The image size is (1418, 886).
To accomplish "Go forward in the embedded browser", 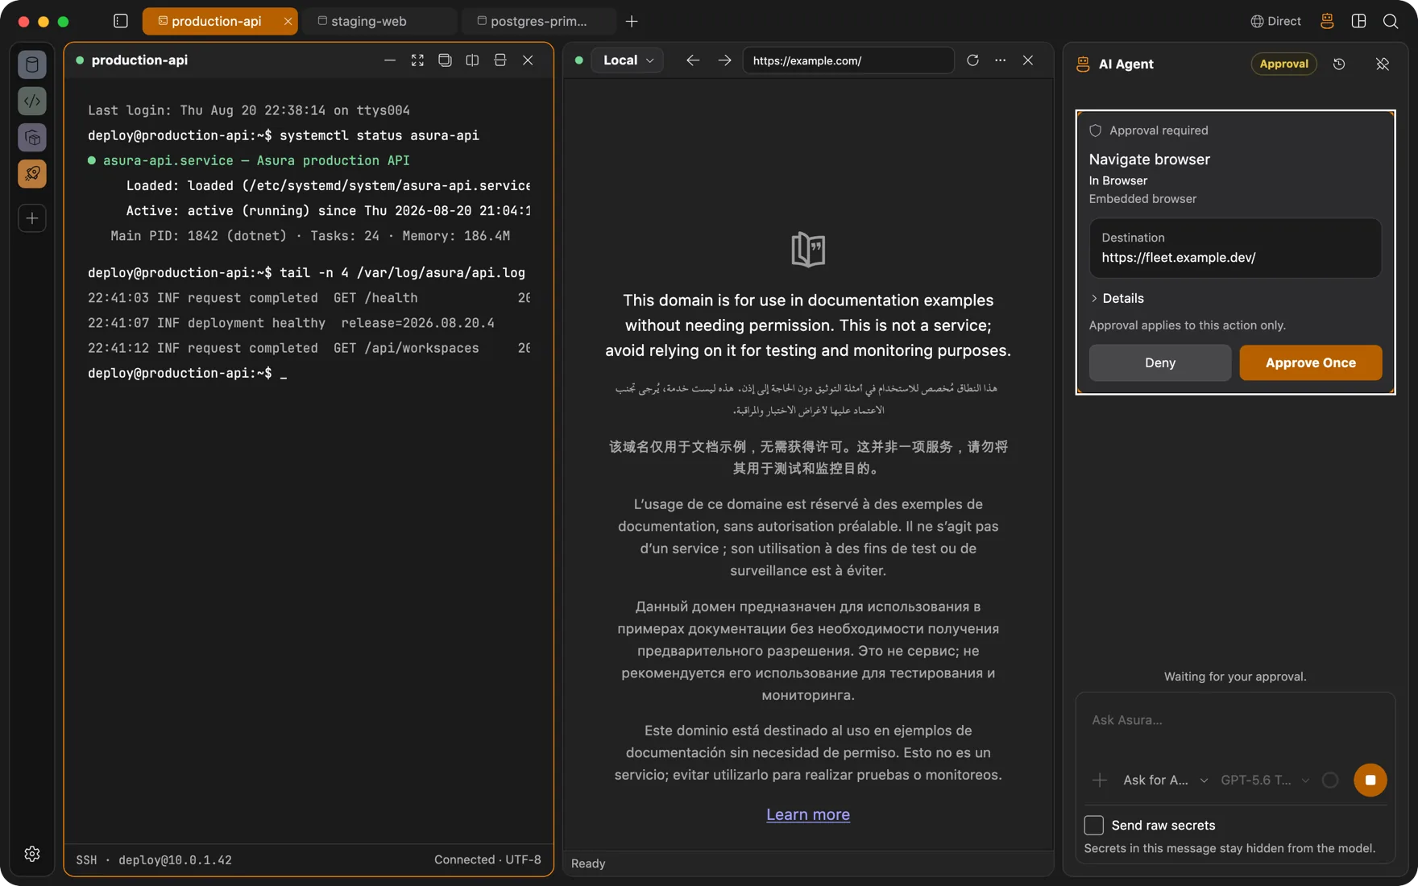I will click(x=725, y=60).
